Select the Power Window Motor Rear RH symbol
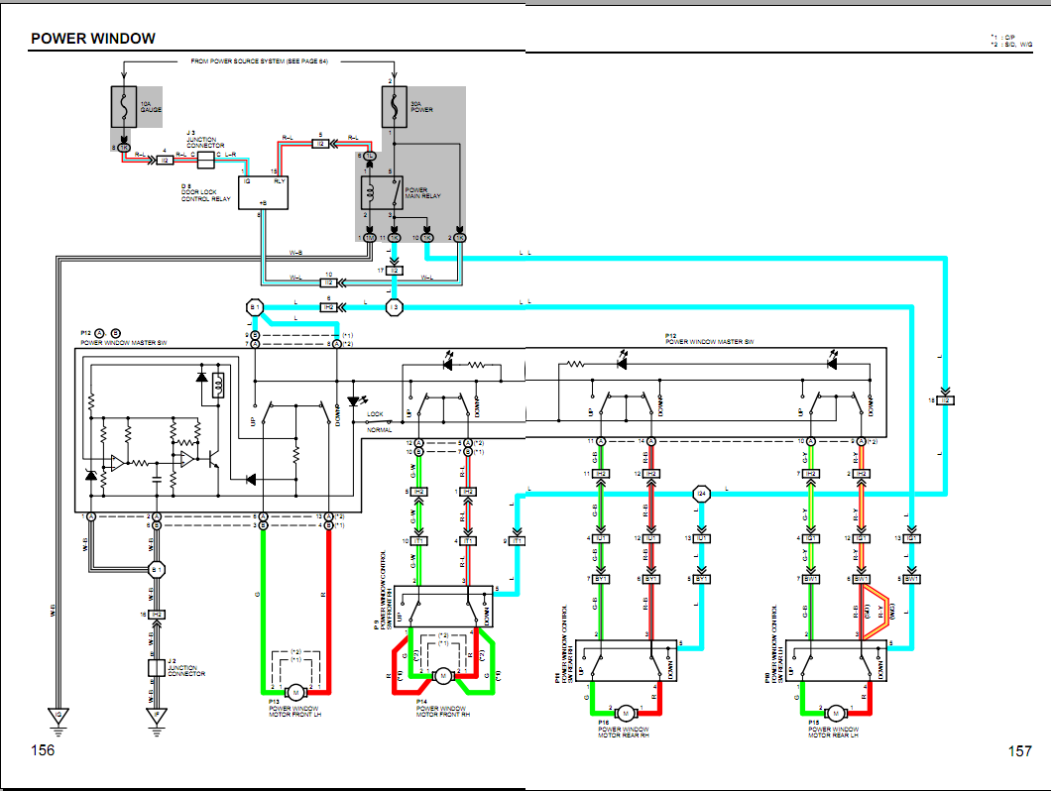 coord(627,712)
